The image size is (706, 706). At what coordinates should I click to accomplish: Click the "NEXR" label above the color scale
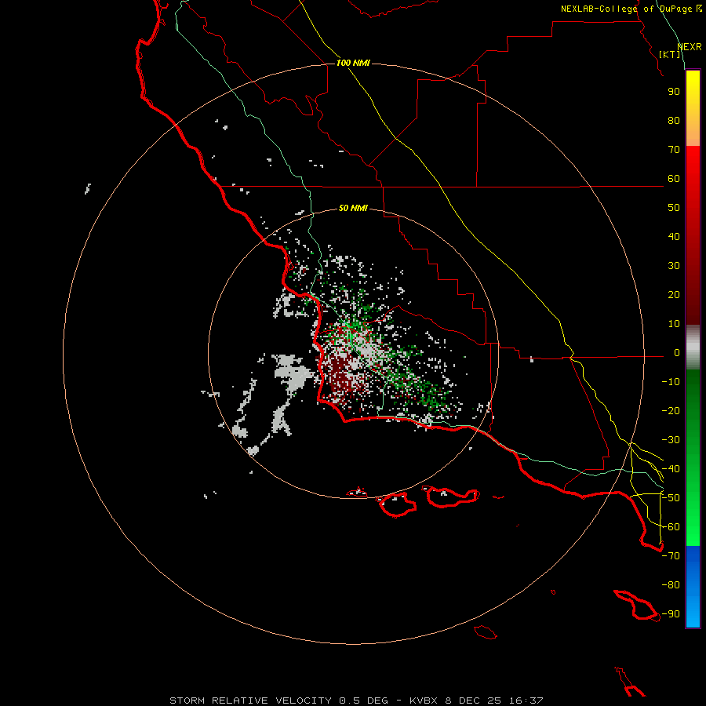(x=690, y=47)
